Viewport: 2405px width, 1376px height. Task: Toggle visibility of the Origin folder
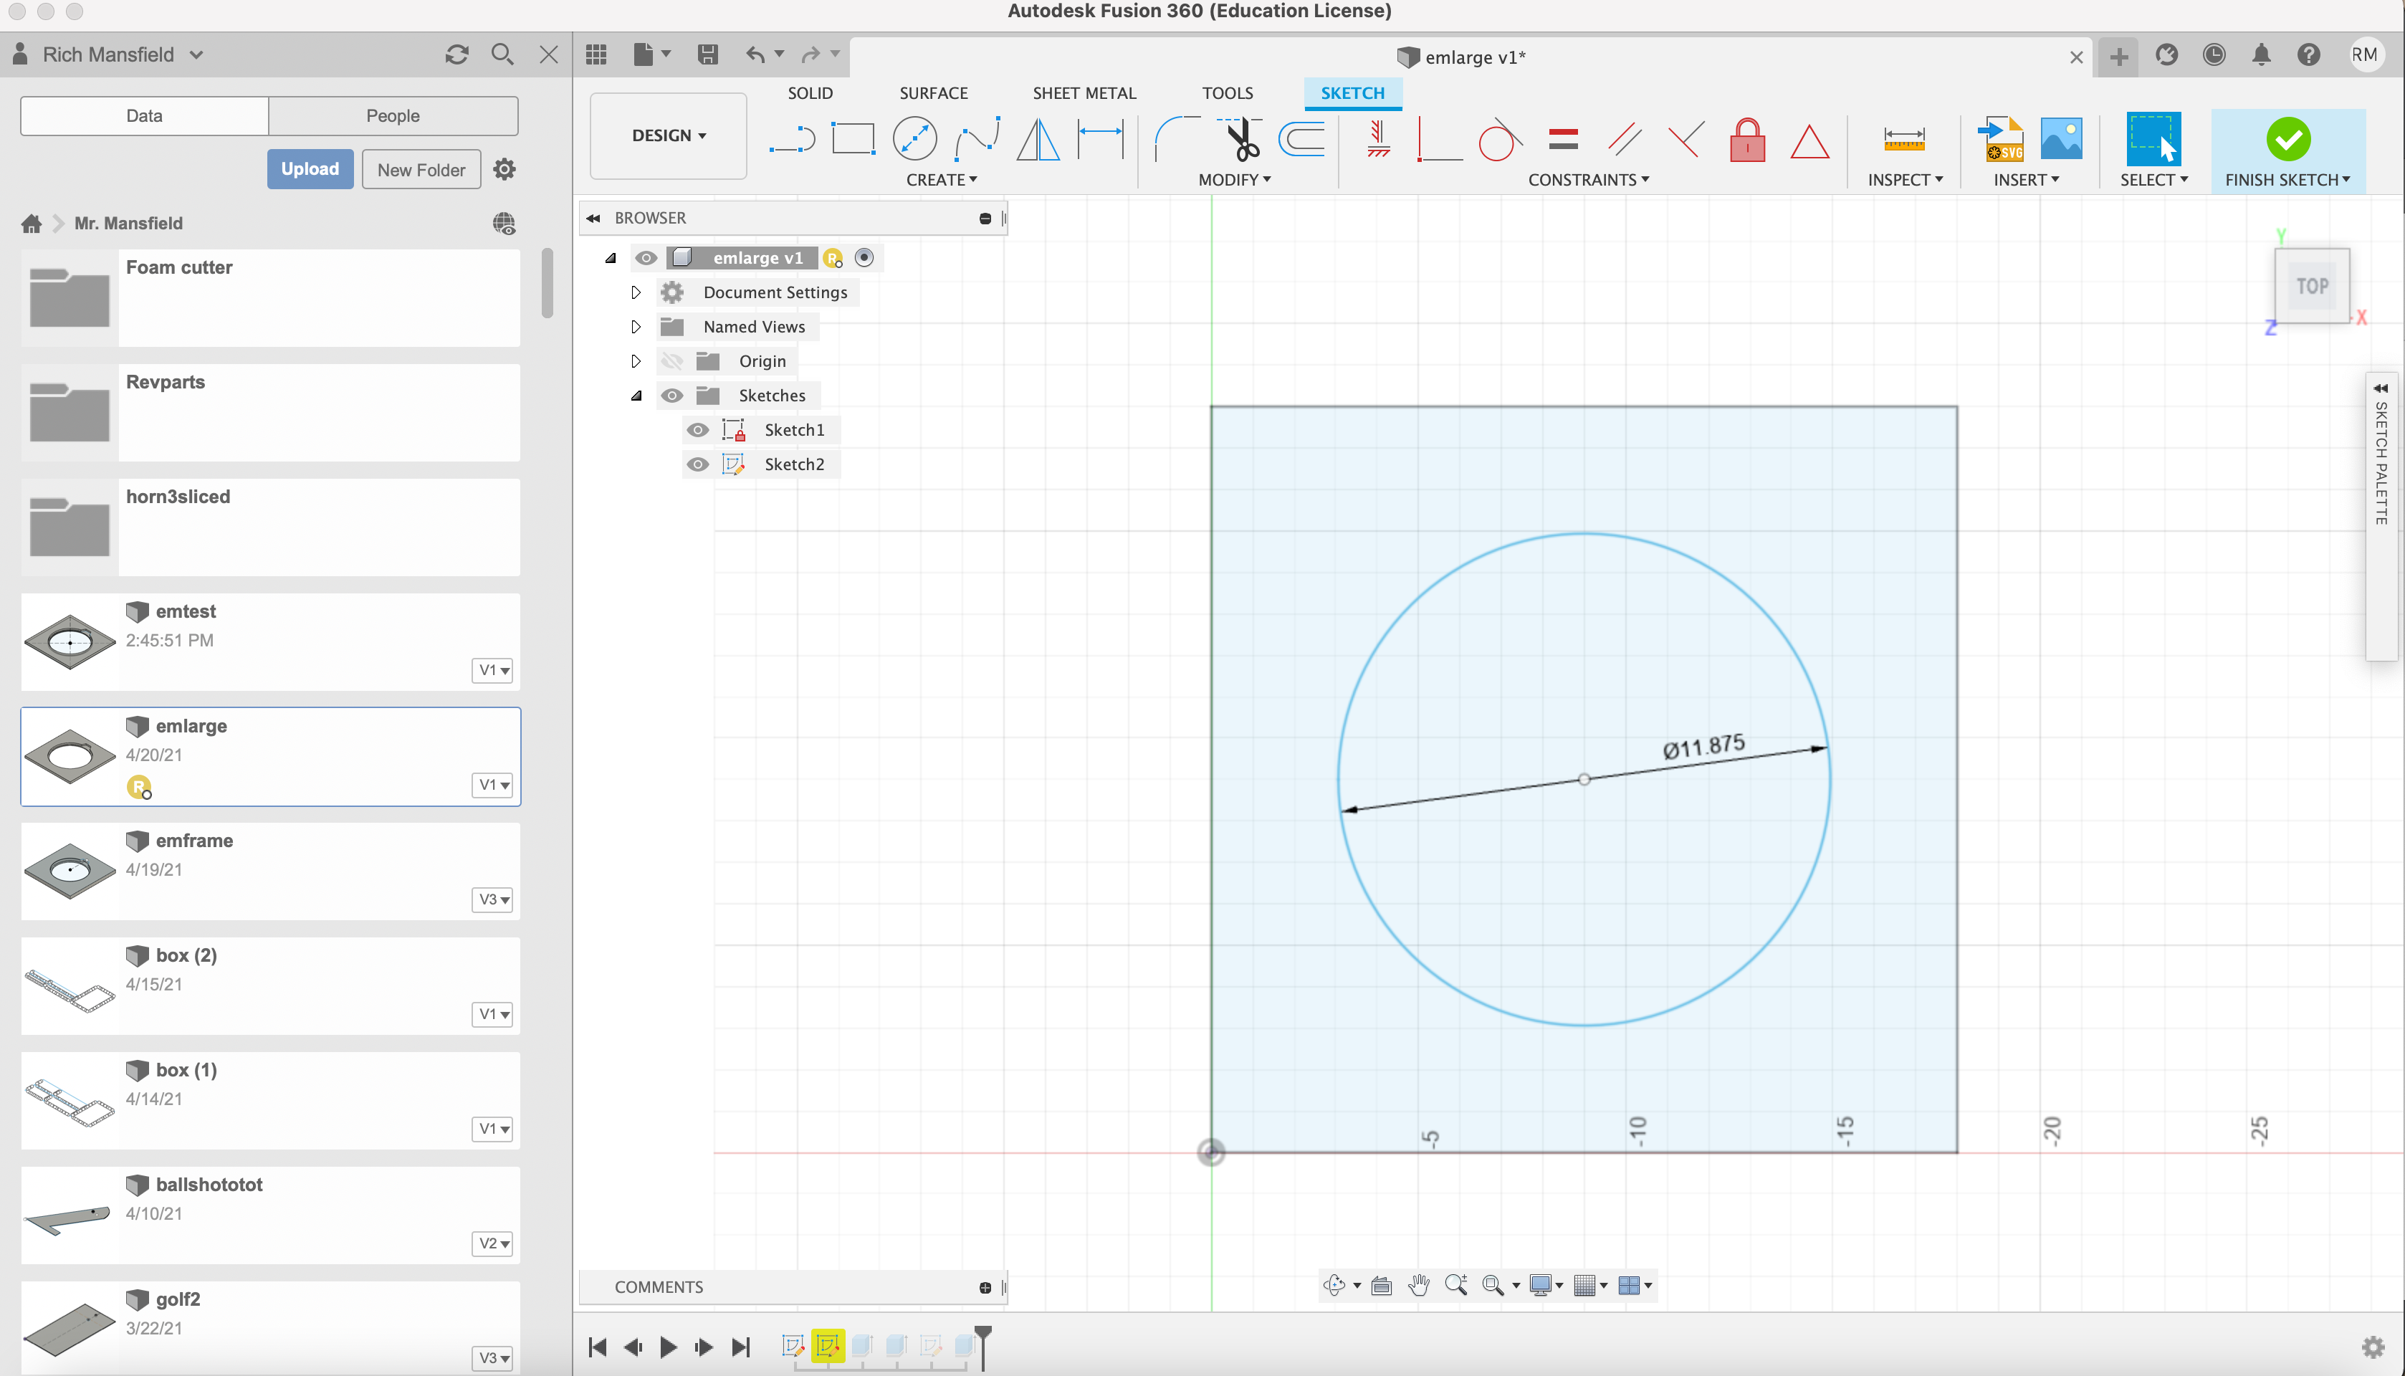click(x=672, y=361)
